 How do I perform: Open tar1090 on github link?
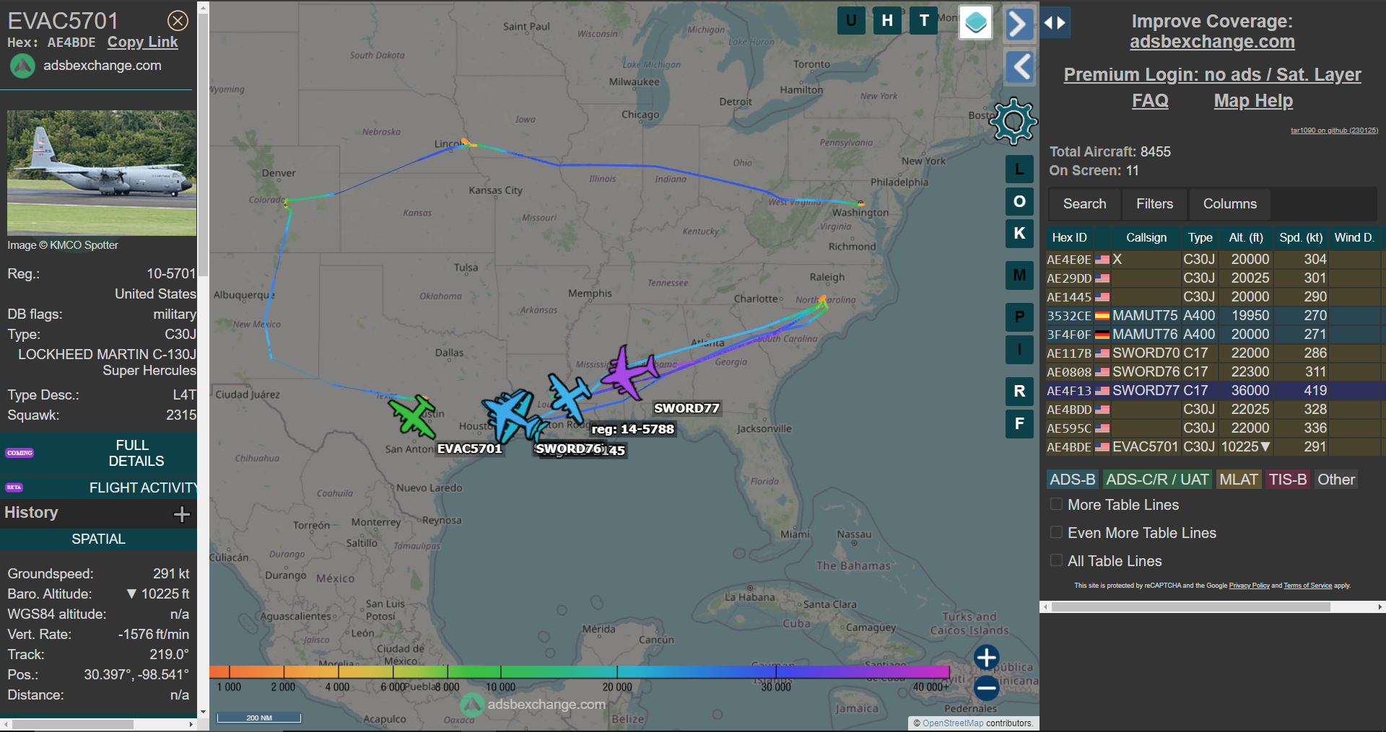pos(1334,131)
